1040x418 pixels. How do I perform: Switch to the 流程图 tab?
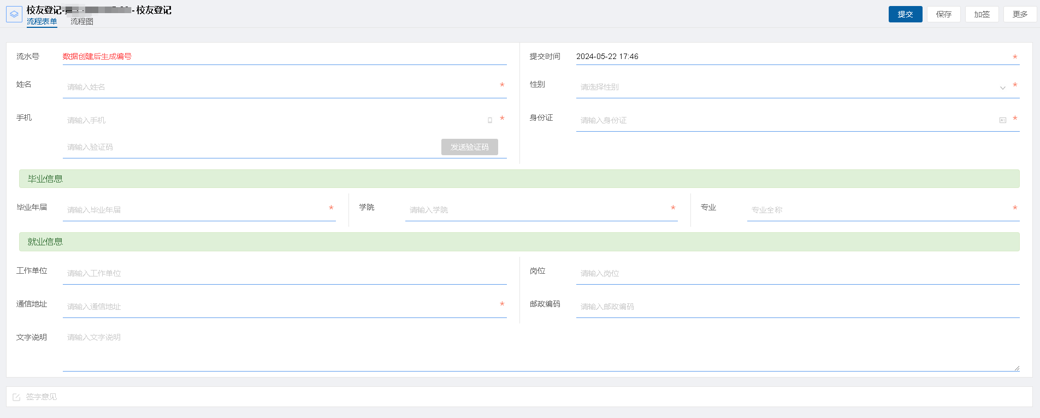(x=82, y=22)
